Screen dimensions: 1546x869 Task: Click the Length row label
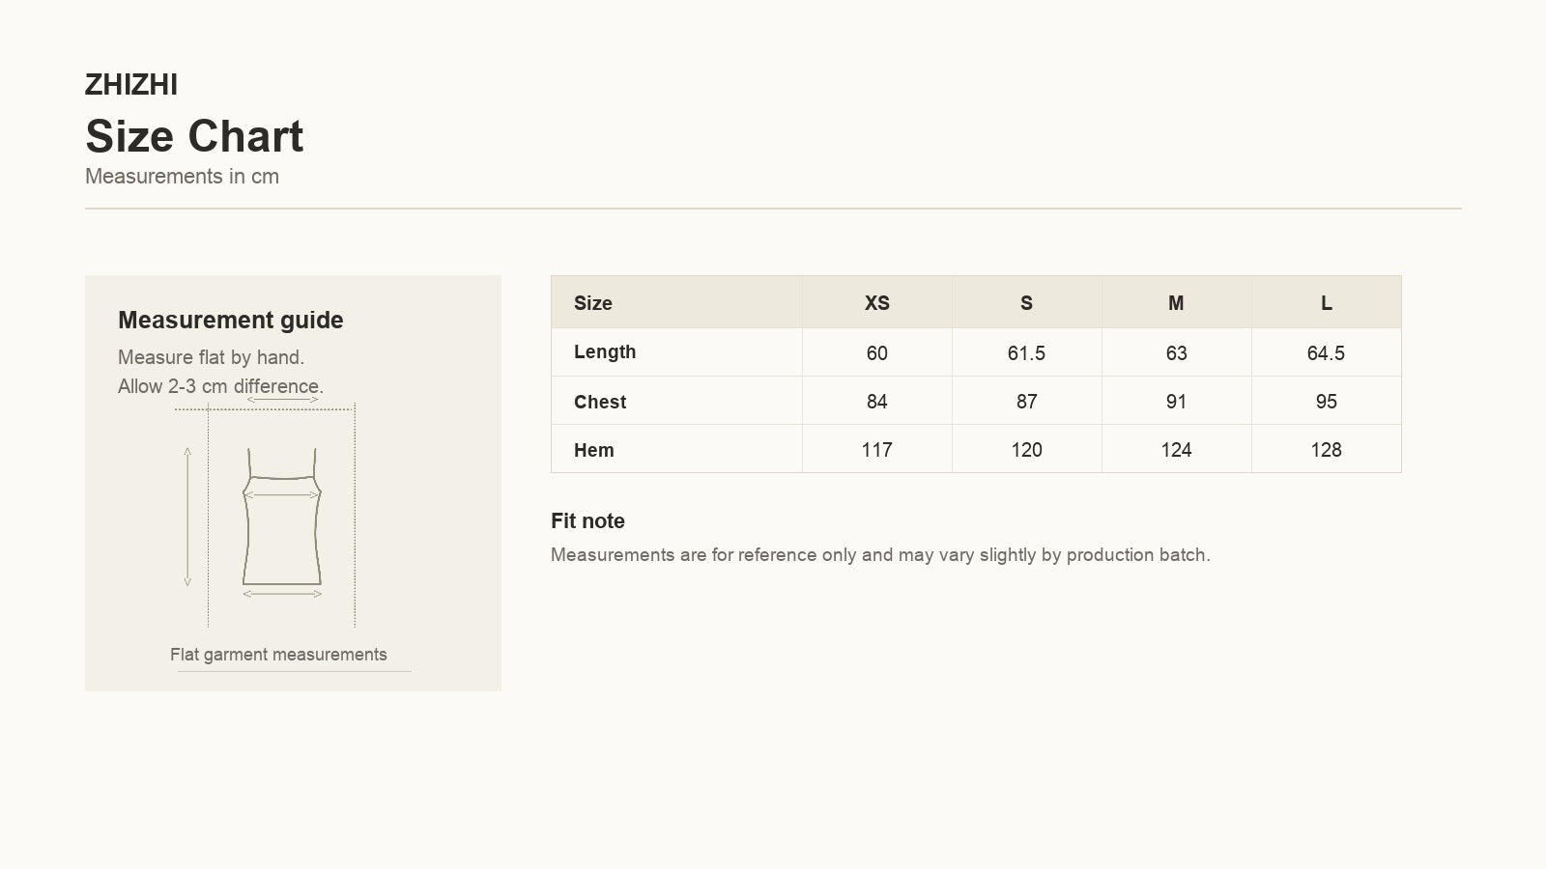[605, 351]
